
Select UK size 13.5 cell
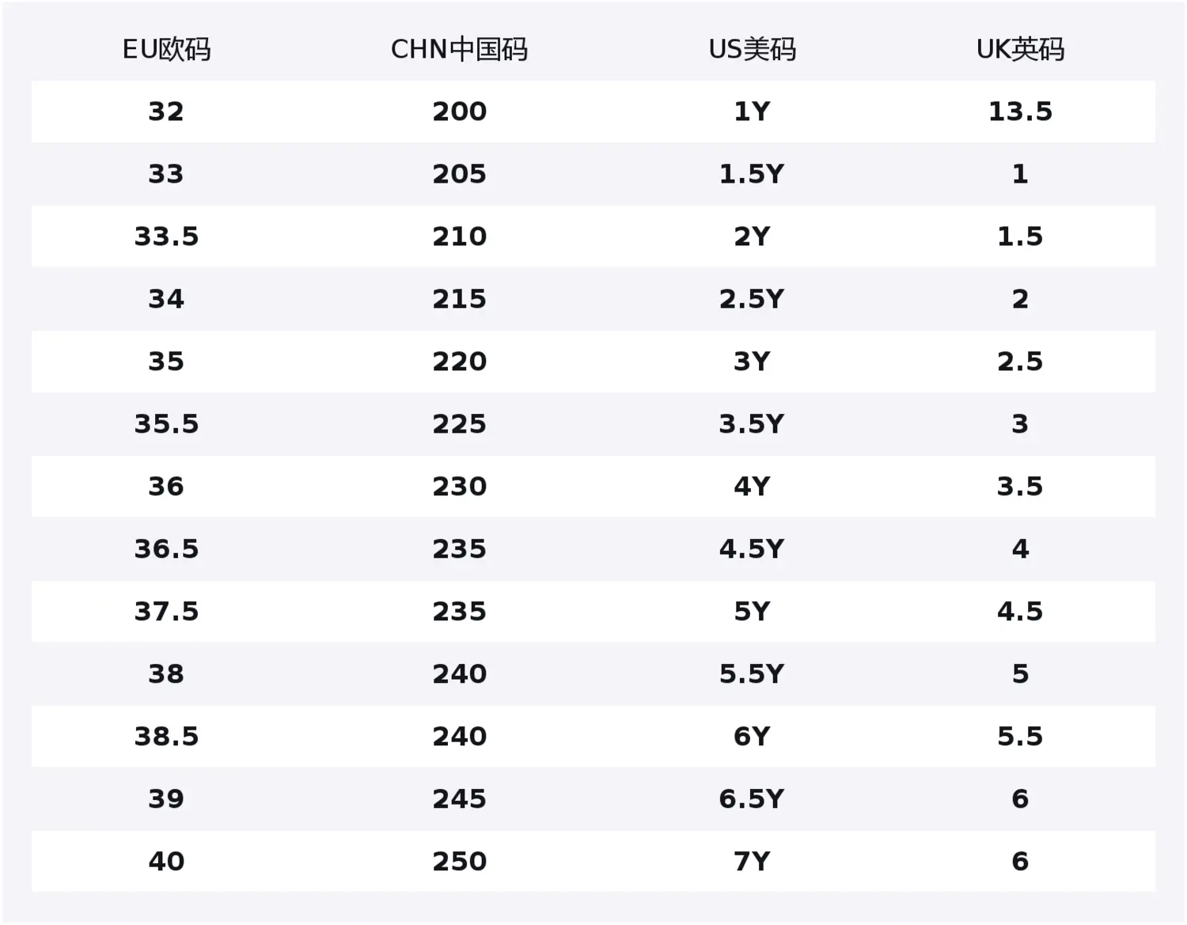click(1020, 112)
